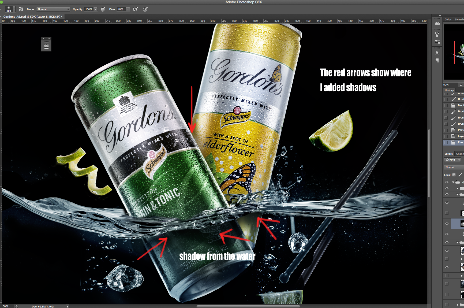Set history brush source at Modi… state

pyautogui.click(x=446, y=105)
